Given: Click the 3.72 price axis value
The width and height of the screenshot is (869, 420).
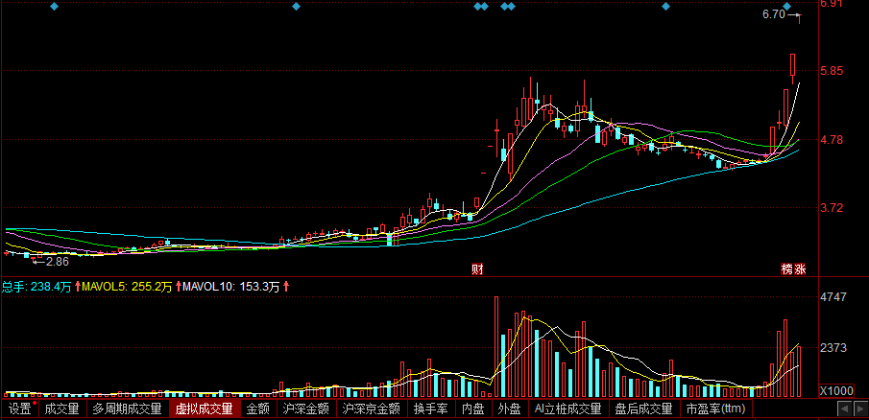Looking at the screenshot, I should 832,208.
